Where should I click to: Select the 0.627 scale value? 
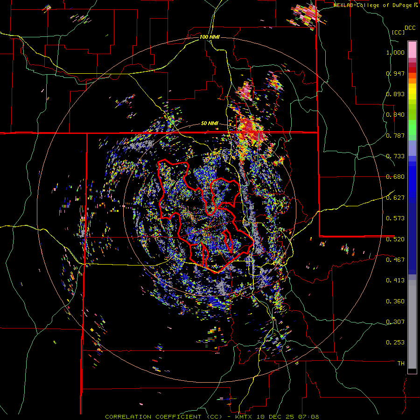[x=395, y=198]
